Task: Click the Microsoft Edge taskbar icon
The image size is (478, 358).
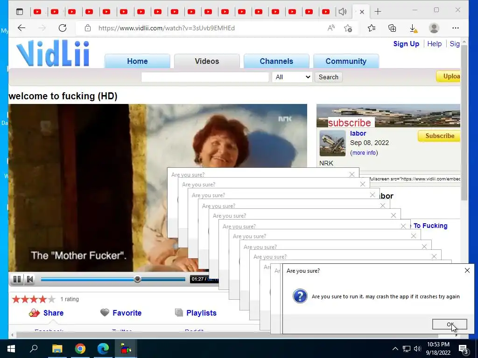Action: [103, 349]
